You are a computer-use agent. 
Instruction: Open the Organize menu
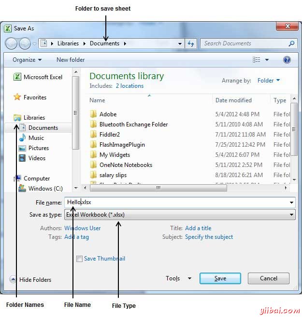27,60
